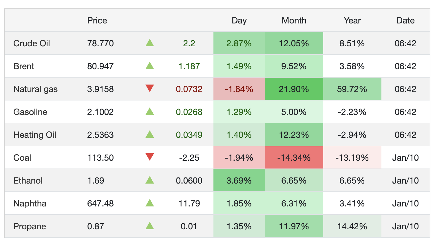Click Coal year change -13.19%
Screen dimensions: 435x238
click(352, 158)
